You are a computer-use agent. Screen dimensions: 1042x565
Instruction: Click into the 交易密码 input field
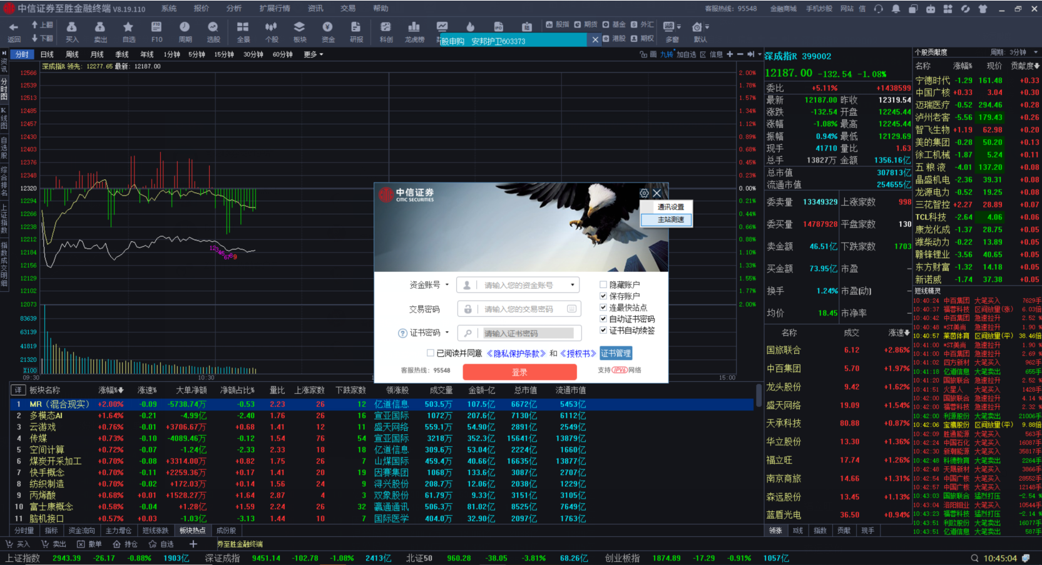pyautogui.click(x=521, y=309)
